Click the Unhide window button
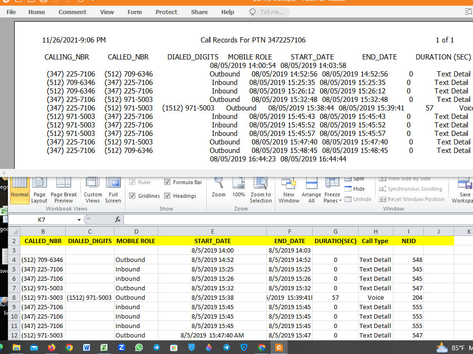473x354 pixels. pyautogui.click(x=358, y=199)
